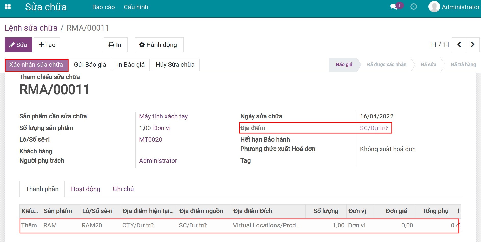The image size is (481, 242).
Task: Open the Administrator user menu
Action: pos(454,7)
